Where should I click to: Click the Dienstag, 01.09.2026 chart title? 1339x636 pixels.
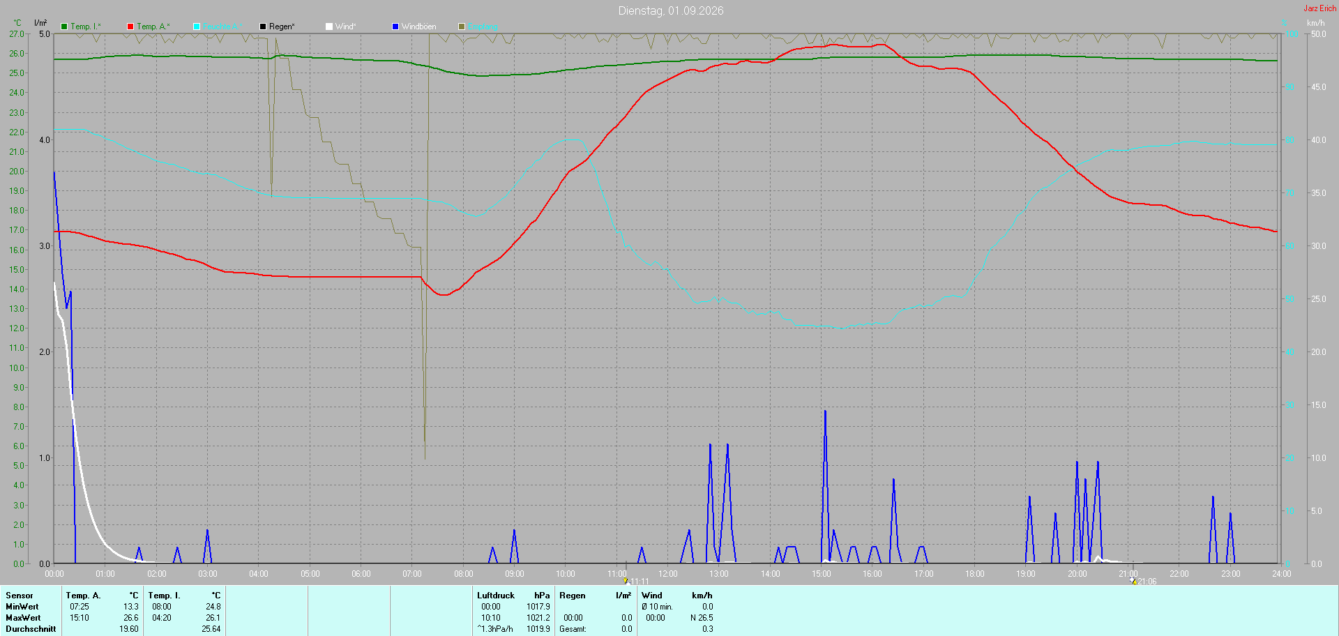[671, 10]
